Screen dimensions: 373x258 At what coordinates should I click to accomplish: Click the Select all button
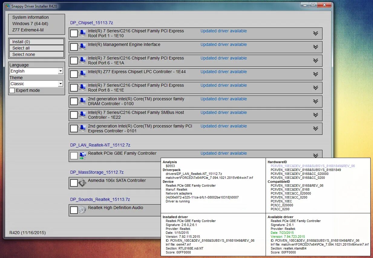click(x=37, y=48)
